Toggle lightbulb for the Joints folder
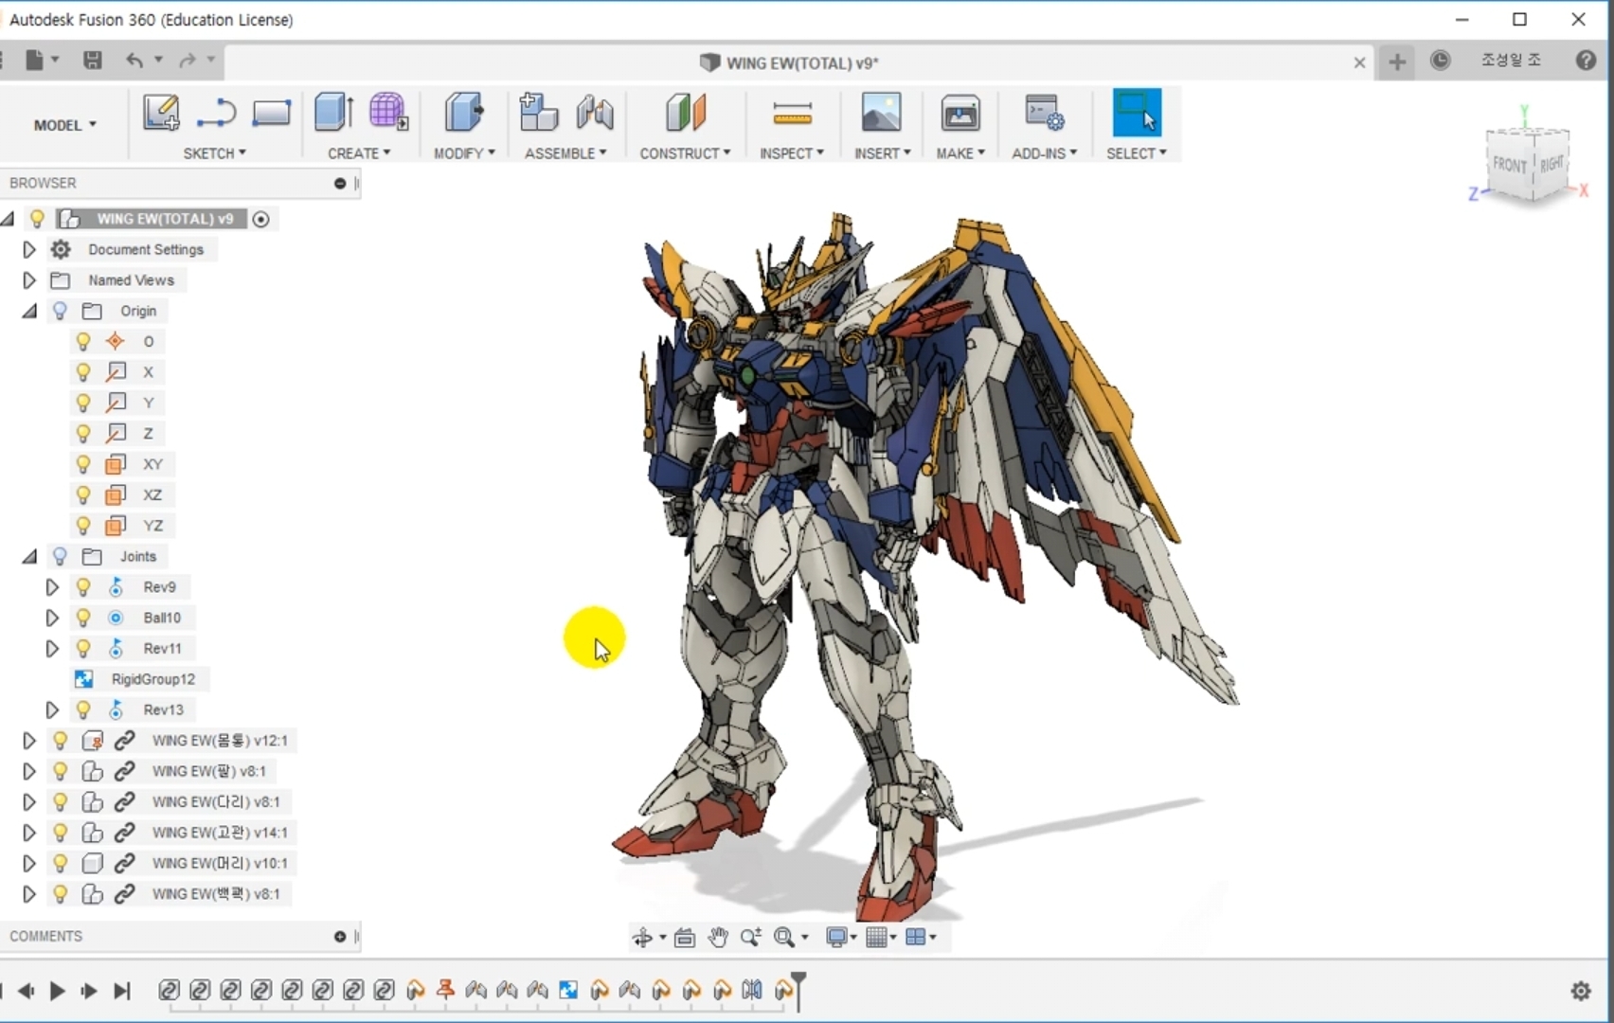This screenshot has height=1023, width=1614. (x=60, y=556)
